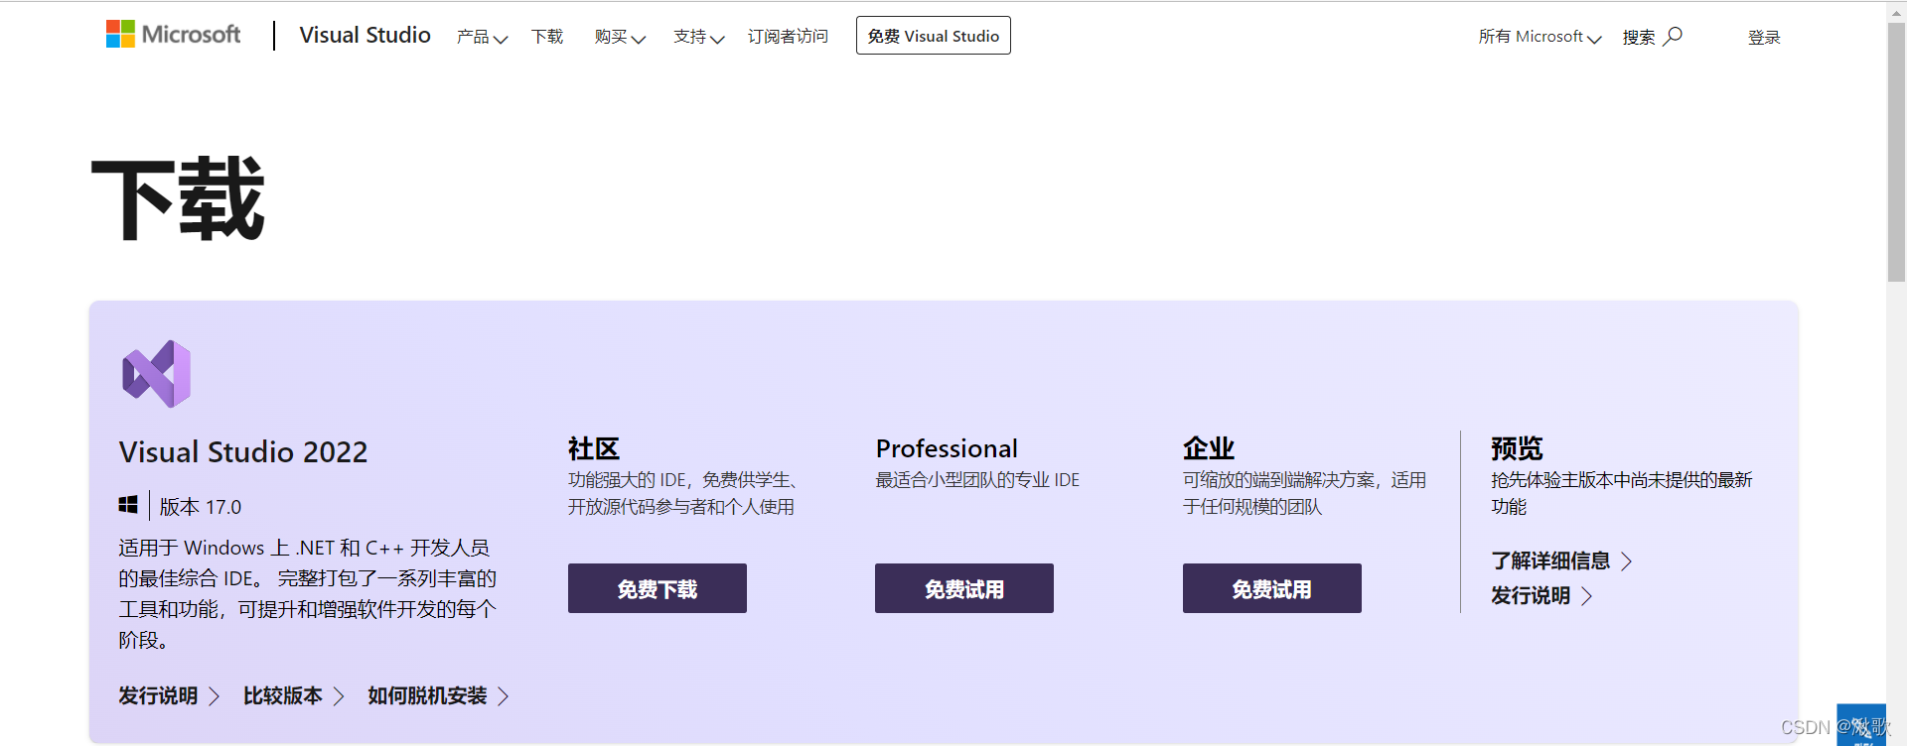
Task: Click the page's vertical scrollbar thumb
Action: (1896, 153)
